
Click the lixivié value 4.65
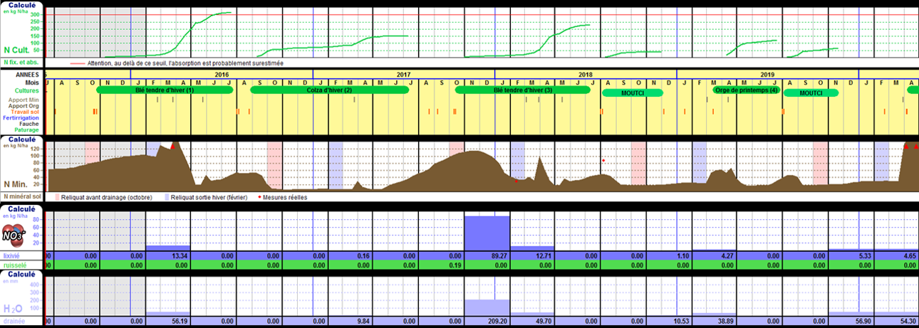[911, 255]
